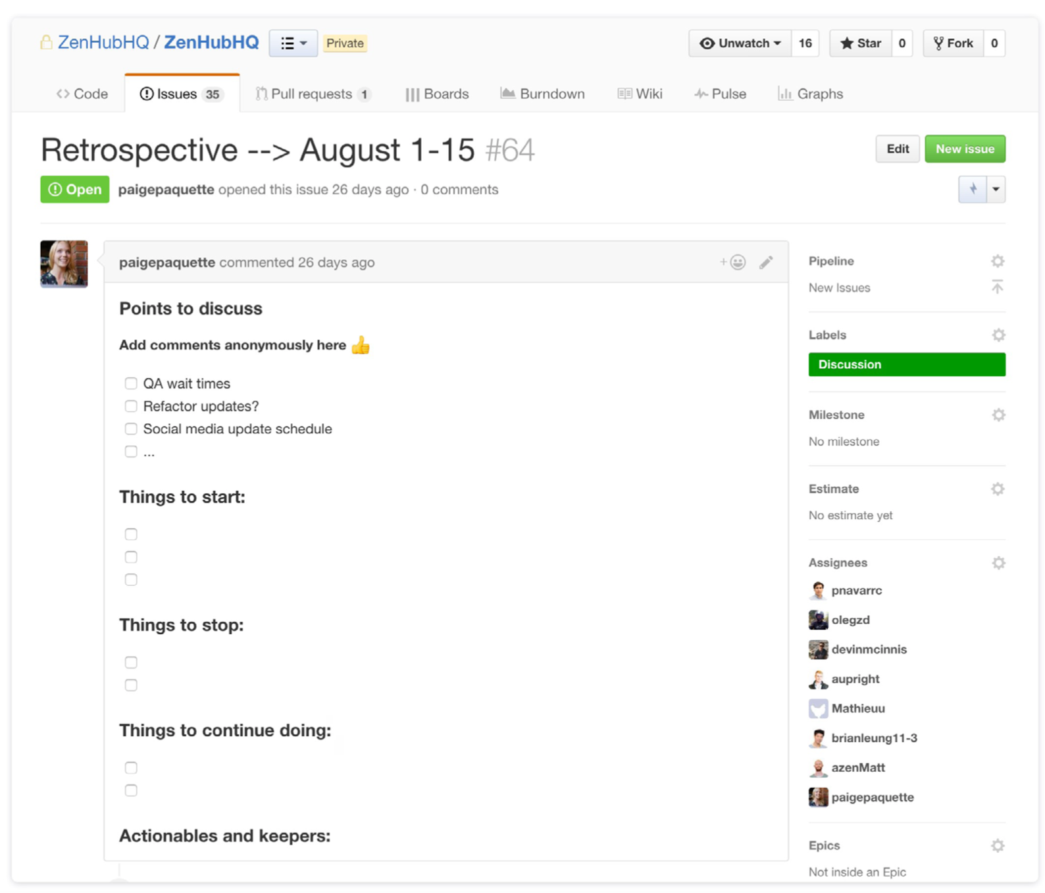Click the Epics gear icon
The width and height of the screenshot is (1045, 893).
click(x=998, y=846)
